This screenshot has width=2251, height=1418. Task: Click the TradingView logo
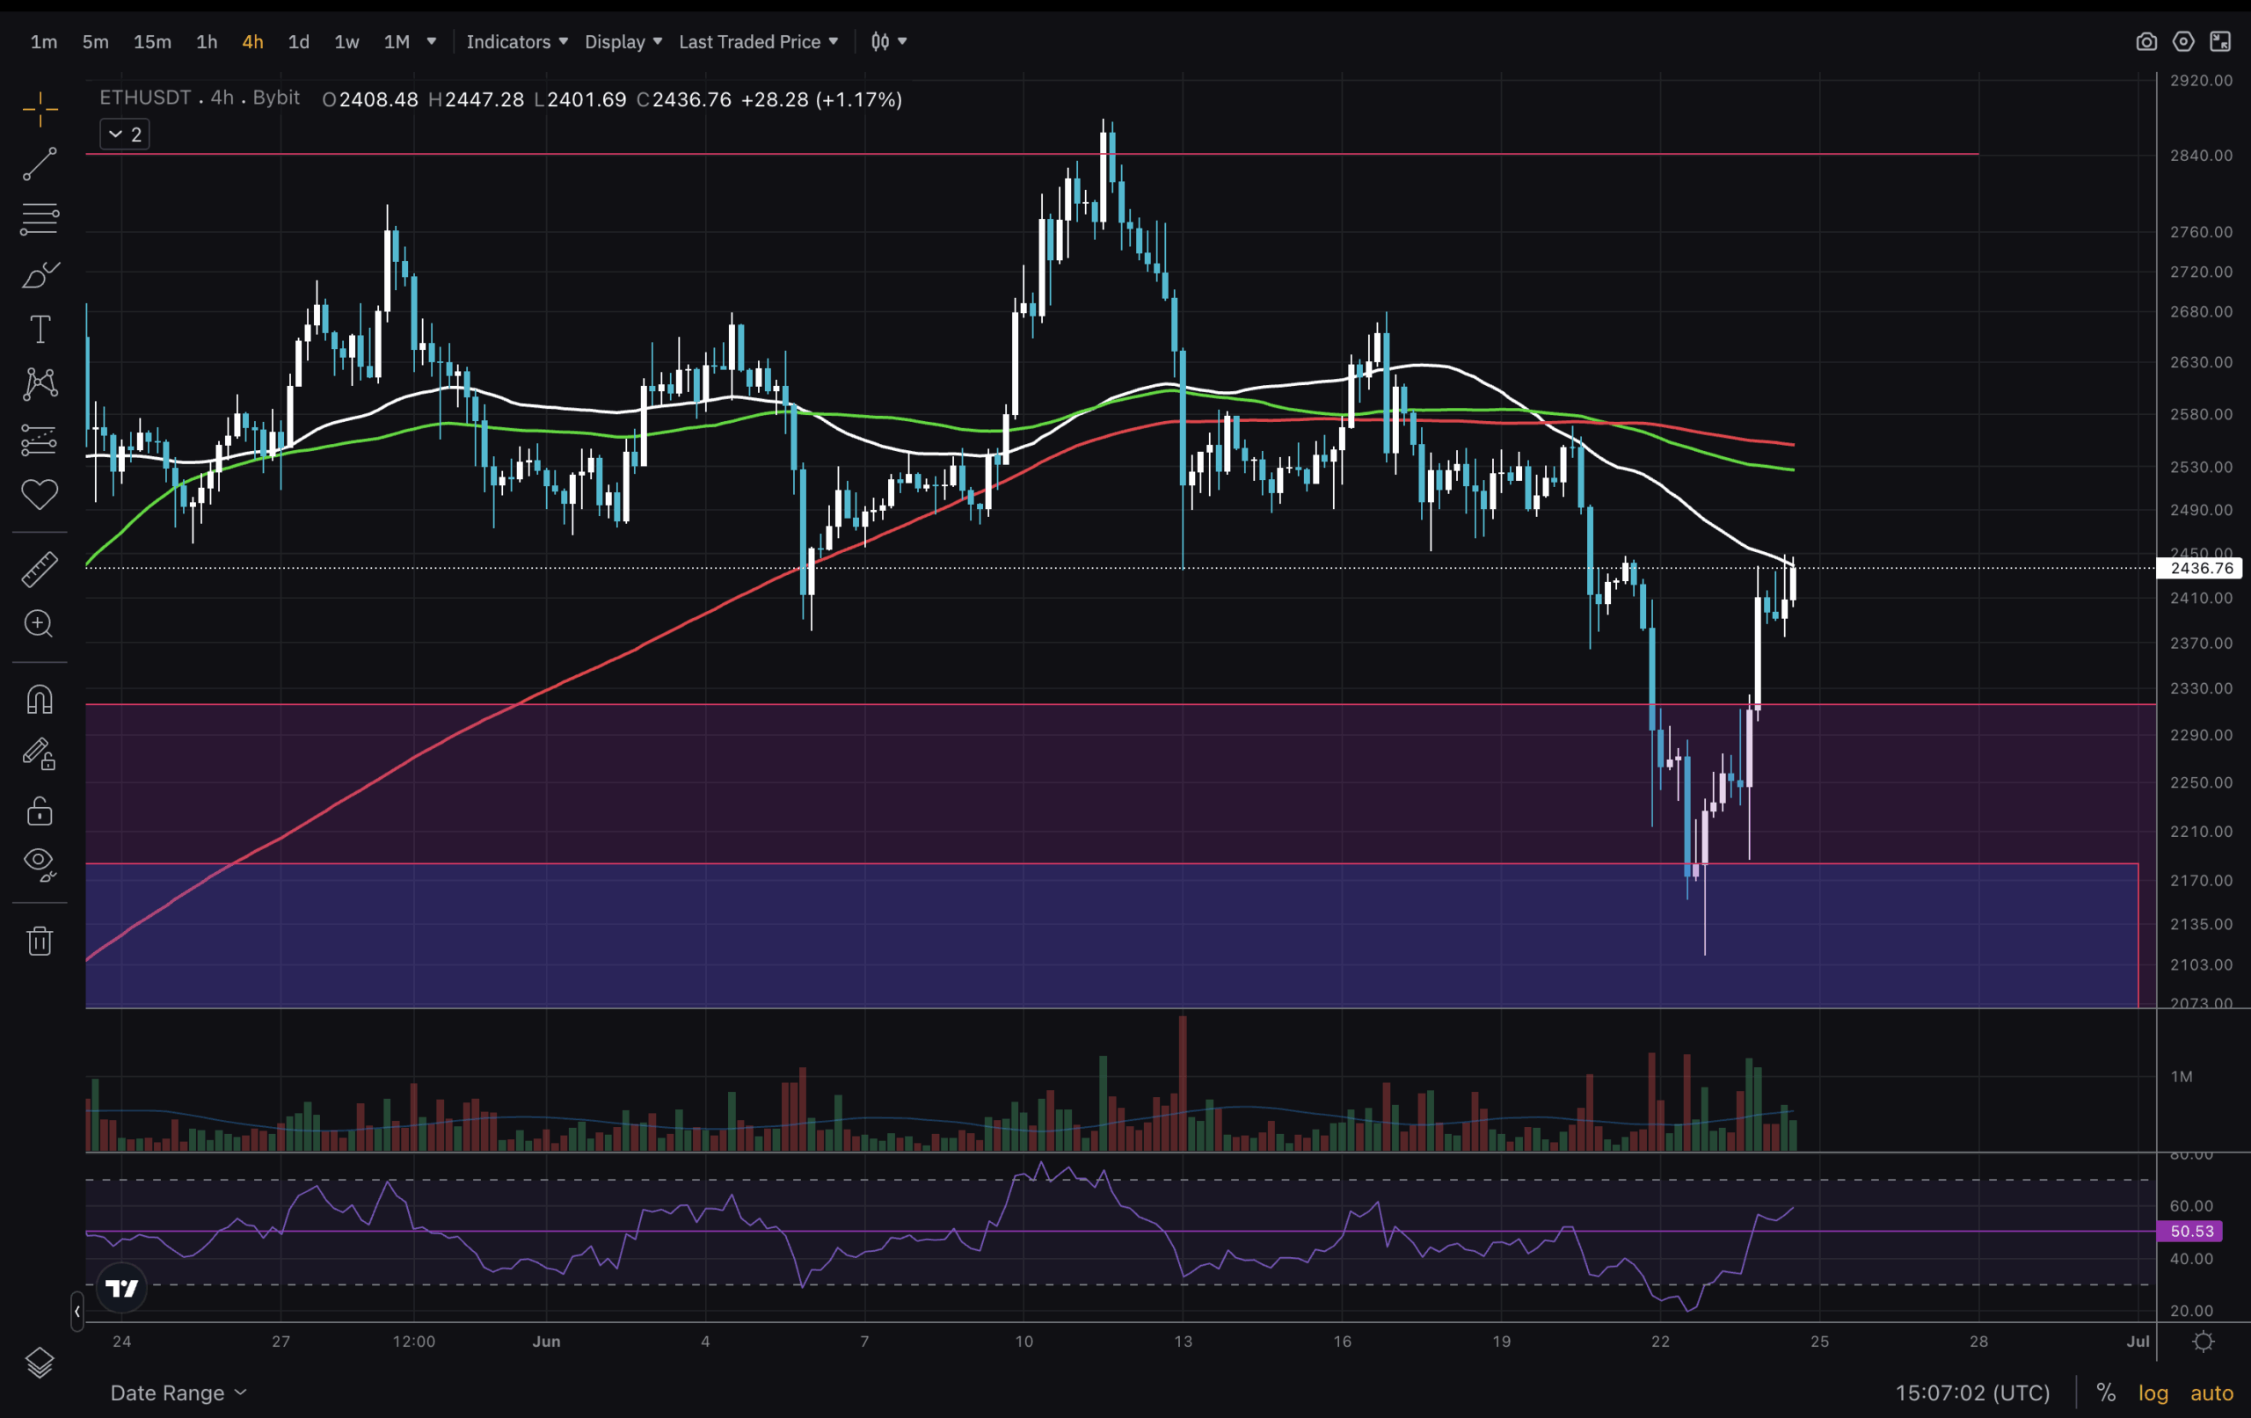tap(121, 1289)
